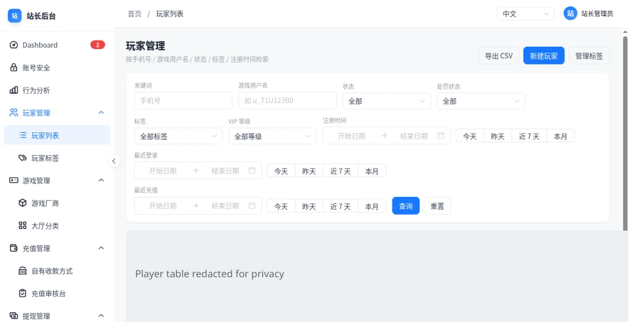Open 大厅分类 grid icon

pos(23,226)
